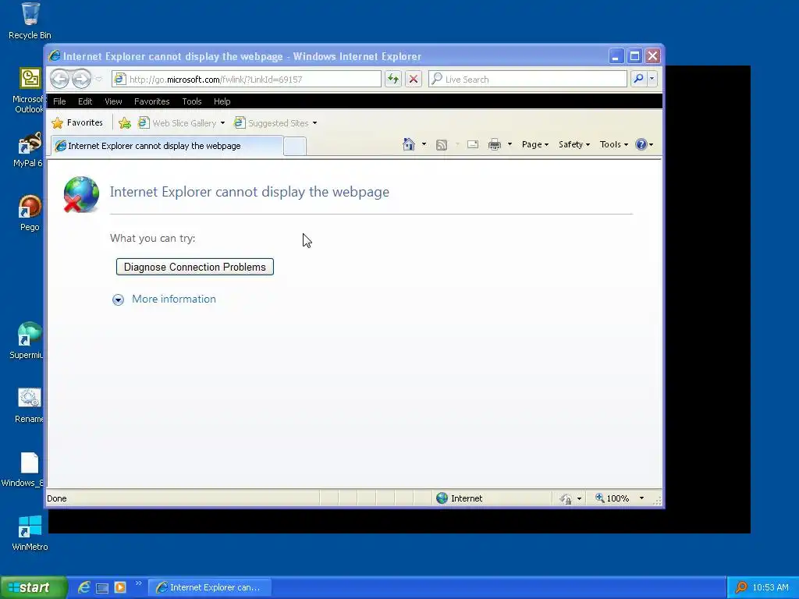
Task: Add to Favorites Bar star-arrow icon
Action: pyautogui.click(x=124, y=122)
